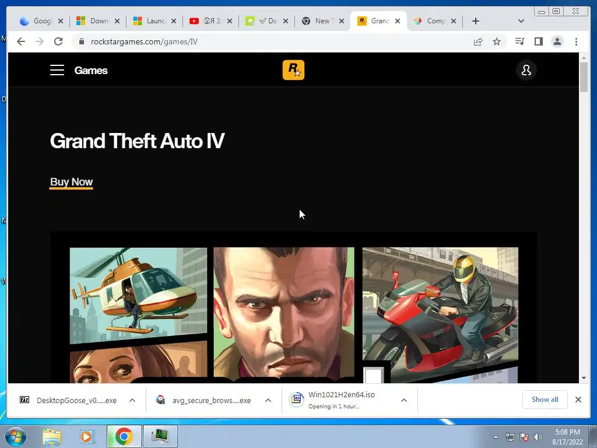Expand avg_secure_browser download options chevron

(x=268, y=400)
